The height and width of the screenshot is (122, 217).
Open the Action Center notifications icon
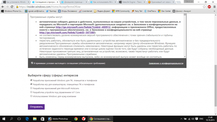point(196,119)
